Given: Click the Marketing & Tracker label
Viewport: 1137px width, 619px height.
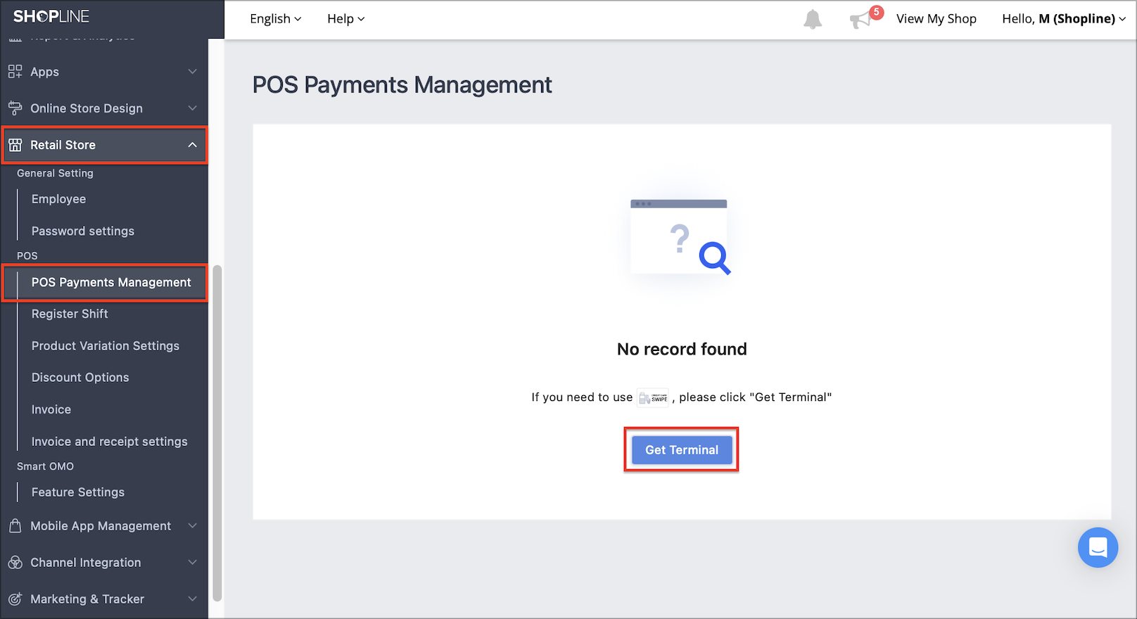Looking at the screenshot, I should (x=87, y=599).
